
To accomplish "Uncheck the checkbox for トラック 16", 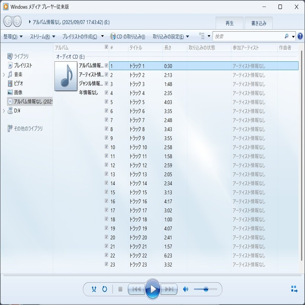I will [x=106, y=201].
